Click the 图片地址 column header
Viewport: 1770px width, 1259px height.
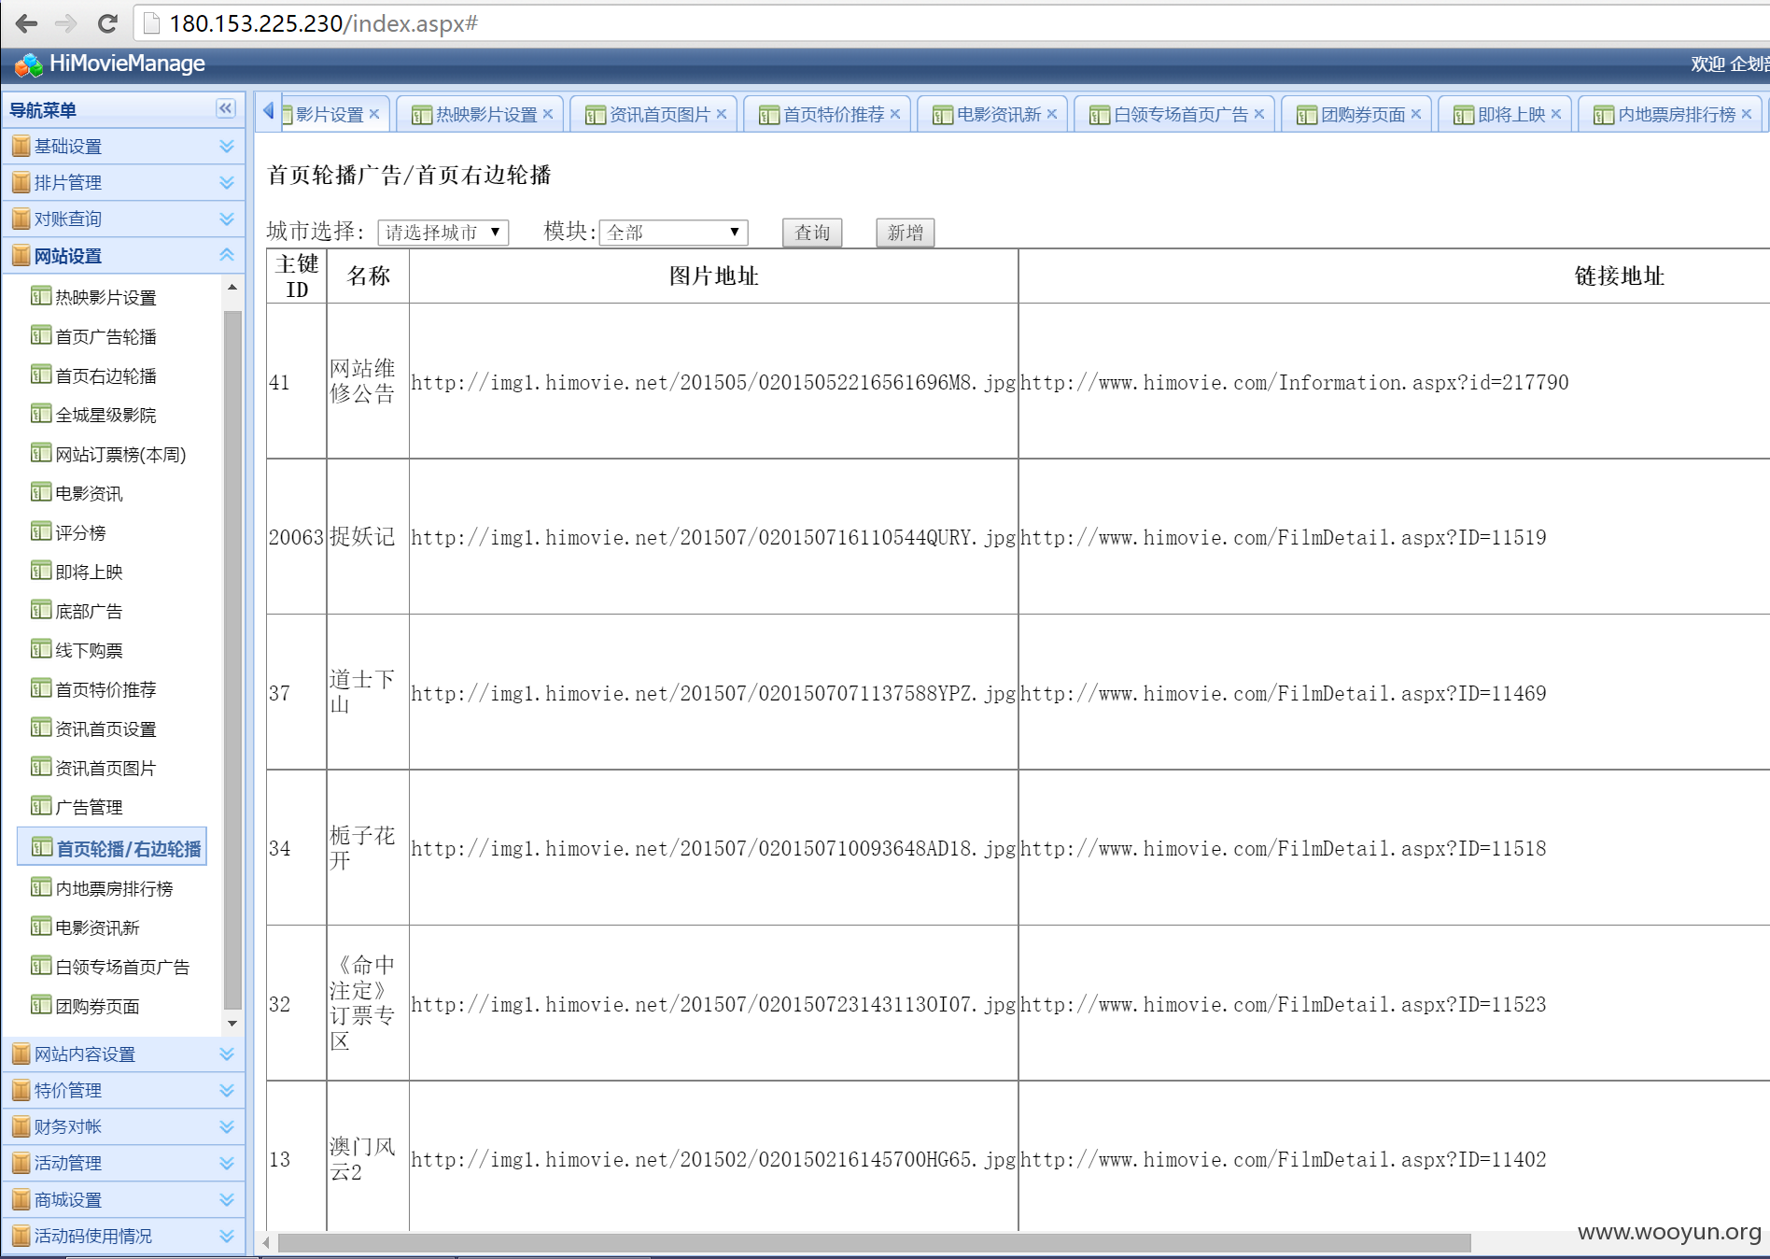pyautogui.click(x=713, y=276)
